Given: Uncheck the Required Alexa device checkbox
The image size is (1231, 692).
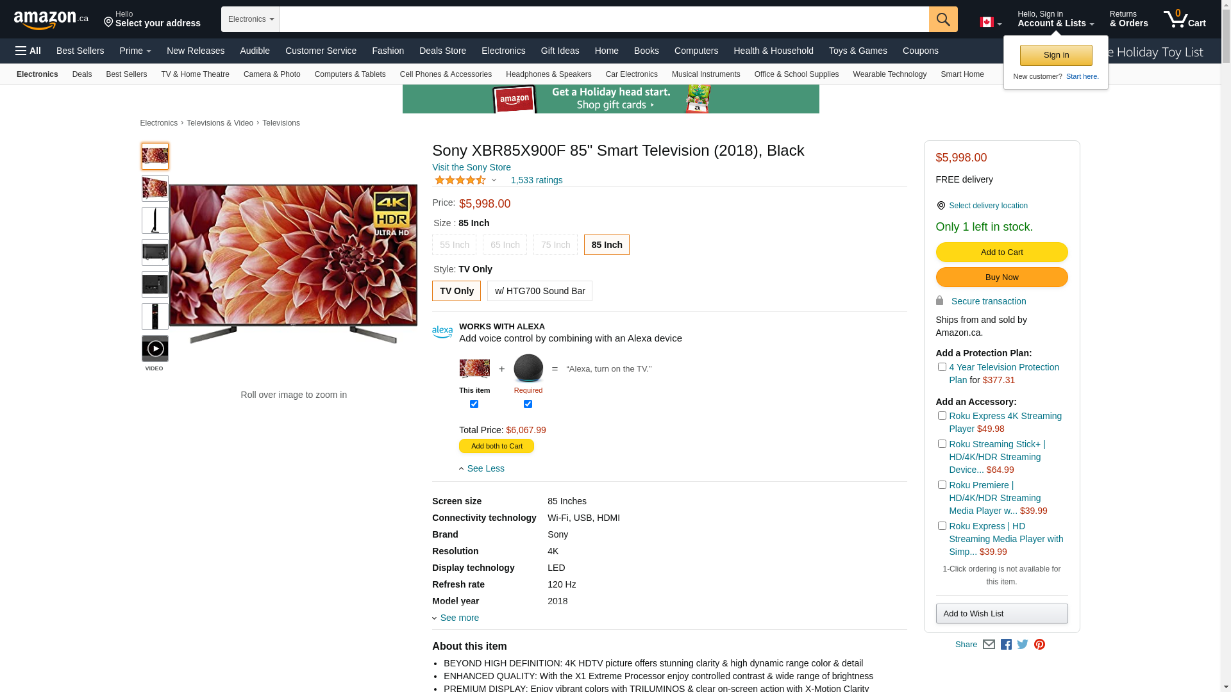Looking at the screenshot, I should tap(528, 404).
